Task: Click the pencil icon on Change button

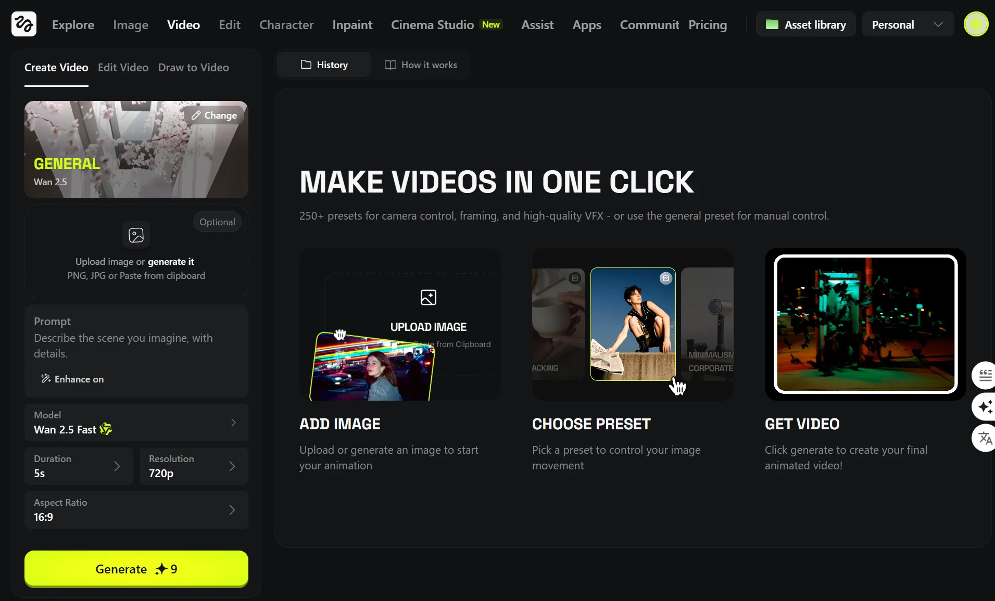Action: tap(196, 116)
